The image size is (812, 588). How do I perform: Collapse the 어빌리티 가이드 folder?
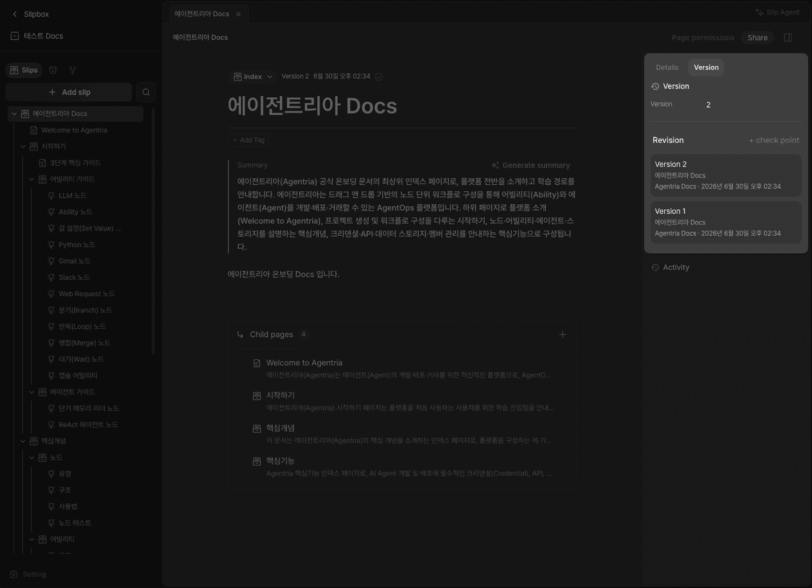coord(32,179)
